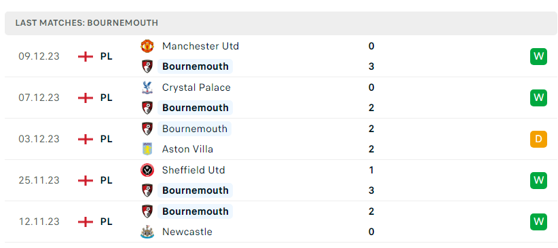Open the Sheffield Utd team link
The image size is (558, 248).
[193, 170]
